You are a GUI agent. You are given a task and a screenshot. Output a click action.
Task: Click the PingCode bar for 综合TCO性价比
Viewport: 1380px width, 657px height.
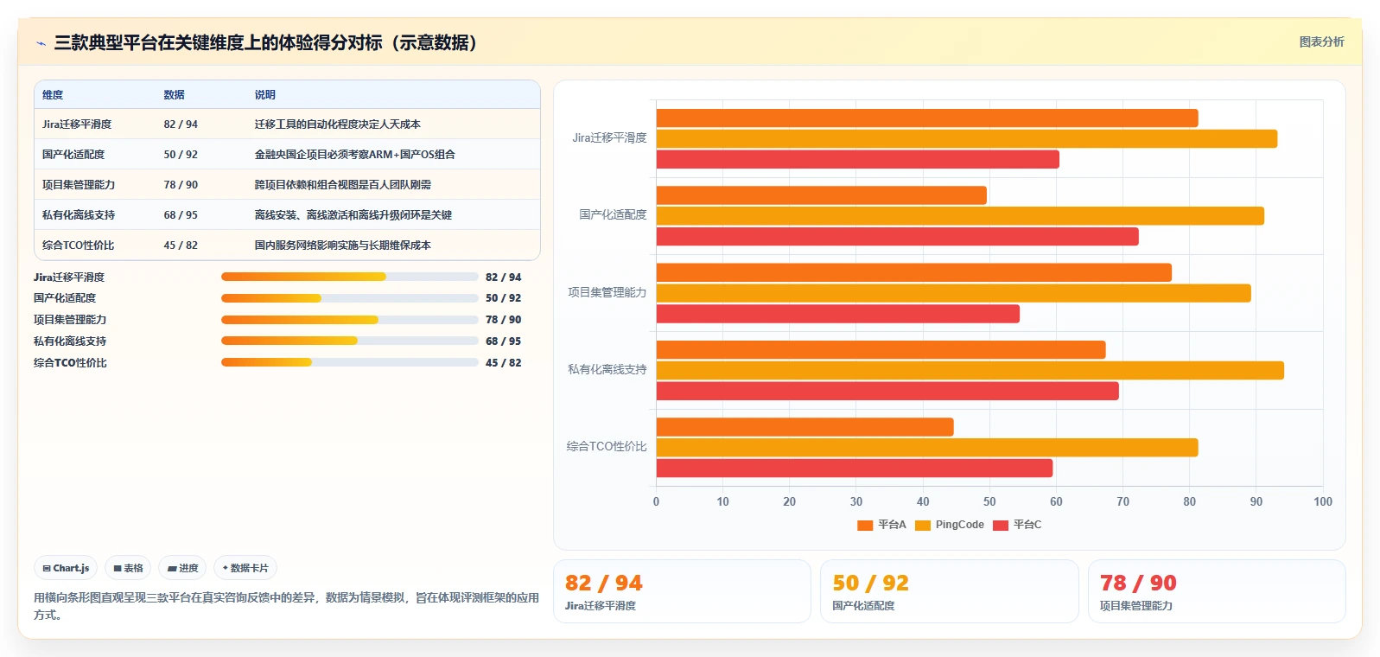(x=927, y=448)
